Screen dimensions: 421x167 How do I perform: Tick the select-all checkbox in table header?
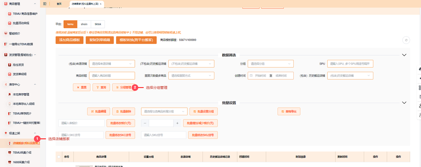click(59, 157)
